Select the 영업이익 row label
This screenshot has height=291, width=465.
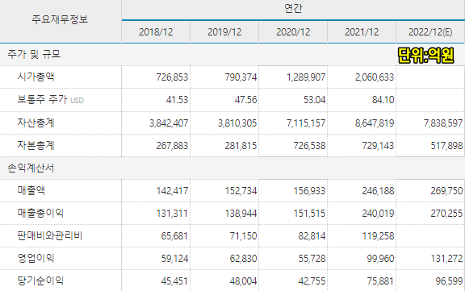[36, 259]
